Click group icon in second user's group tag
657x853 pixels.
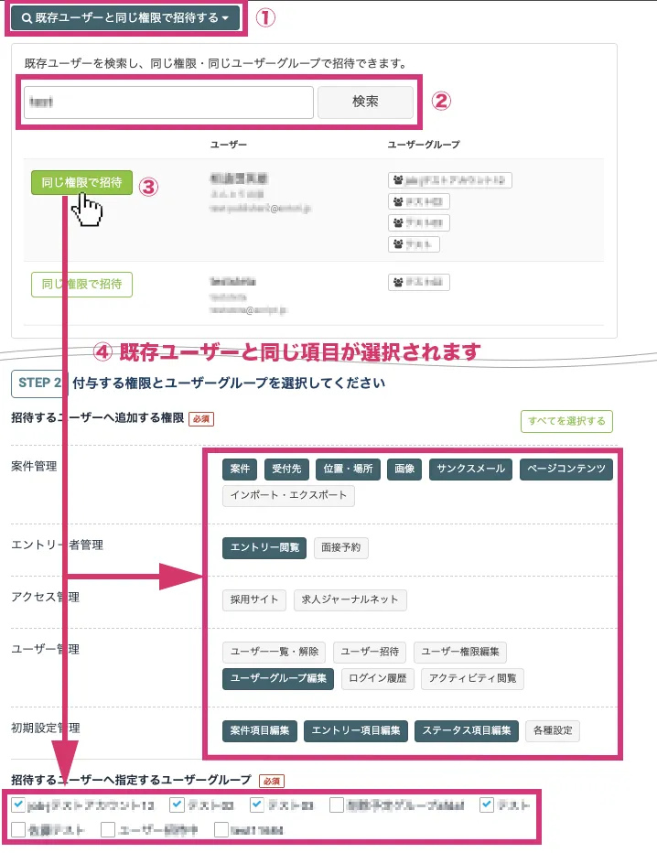pos(398,283)
